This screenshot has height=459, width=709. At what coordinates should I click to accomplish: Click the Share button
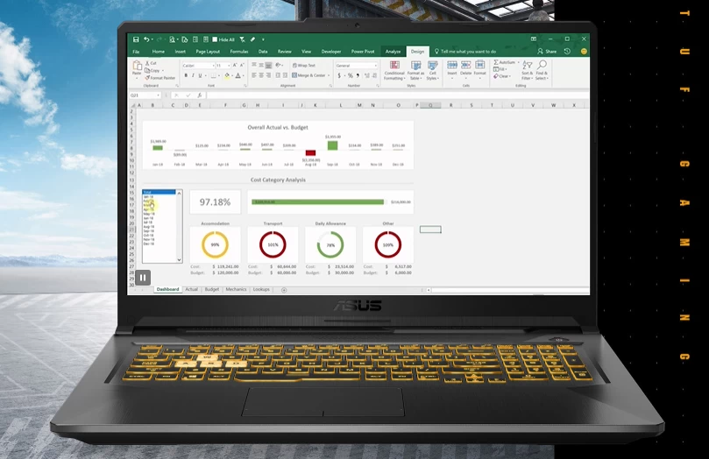click(x=549, y=52)
